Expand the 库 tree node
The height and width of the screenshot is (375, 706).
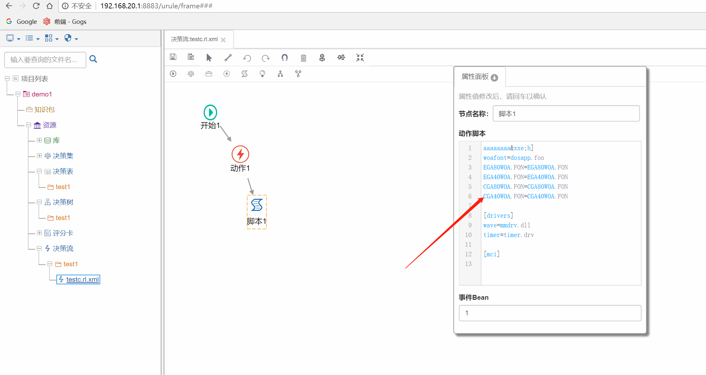[39, 140]
